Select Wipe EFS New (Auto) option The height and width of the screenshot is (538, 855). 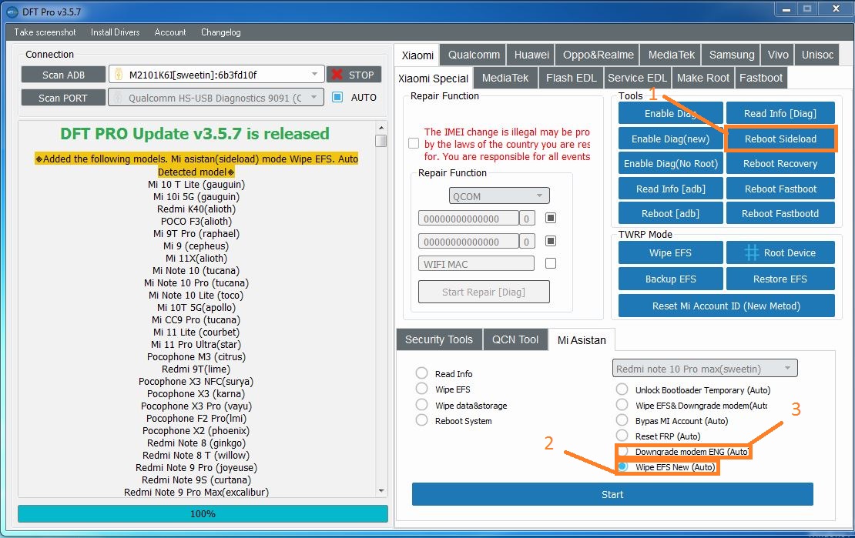click(x=622, y=466)
